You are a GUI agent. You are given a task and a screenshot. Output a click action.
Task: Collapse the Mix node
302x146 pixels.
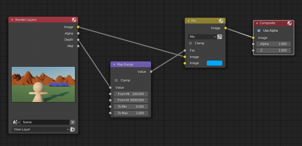188,21
